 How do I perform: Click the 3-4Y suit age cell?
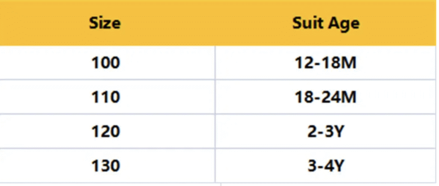(325, 165)
